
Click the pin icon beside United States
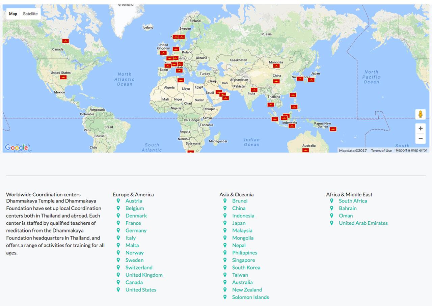118,290
